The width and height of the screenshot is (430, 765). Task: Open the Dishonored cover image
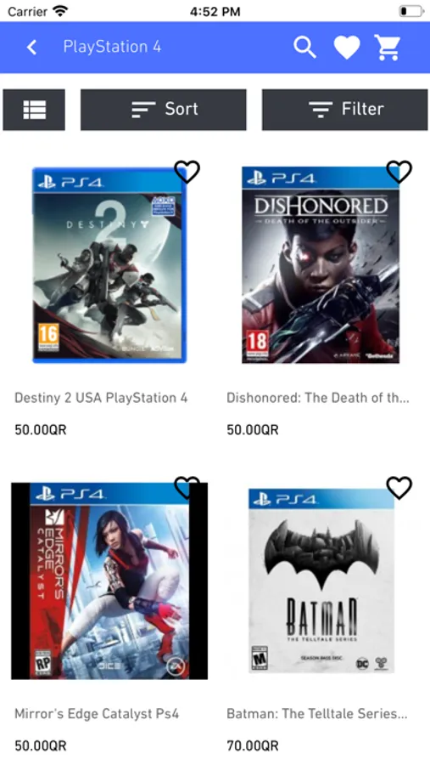tap(321, 265)
